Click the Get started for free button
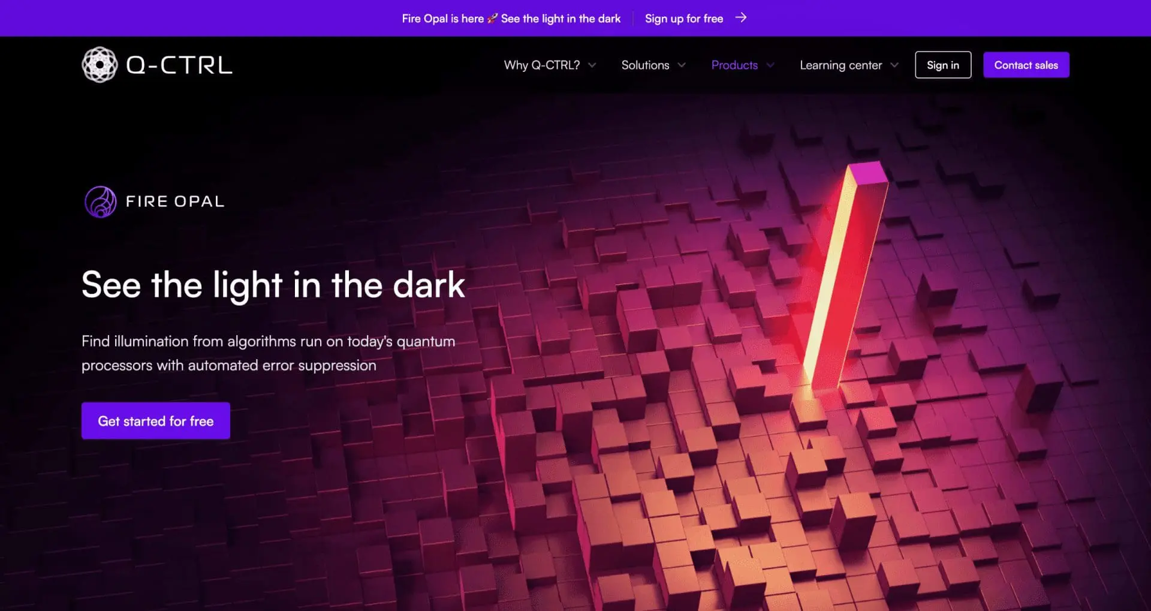 [156, 421]
